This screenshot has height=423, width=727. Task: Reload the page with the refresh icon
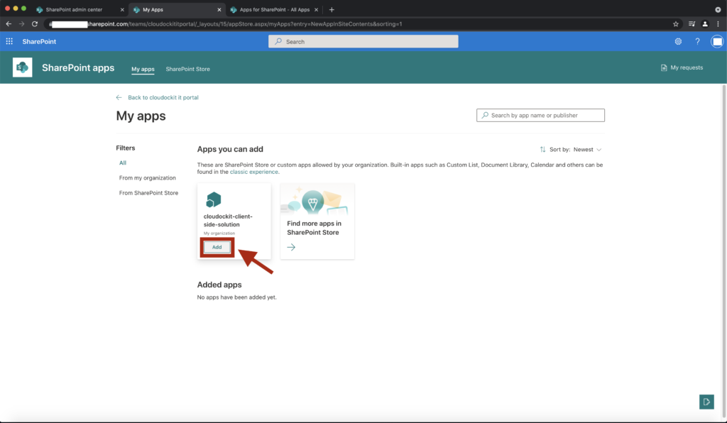click(x=35, y=23)
